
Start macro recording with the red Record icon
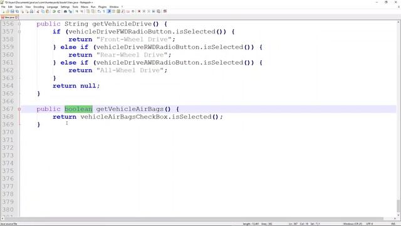tap(139, 11)
